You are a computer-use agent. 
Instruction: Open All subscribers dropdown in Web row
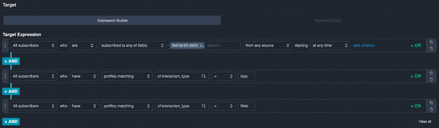click(x=34, y=106)
